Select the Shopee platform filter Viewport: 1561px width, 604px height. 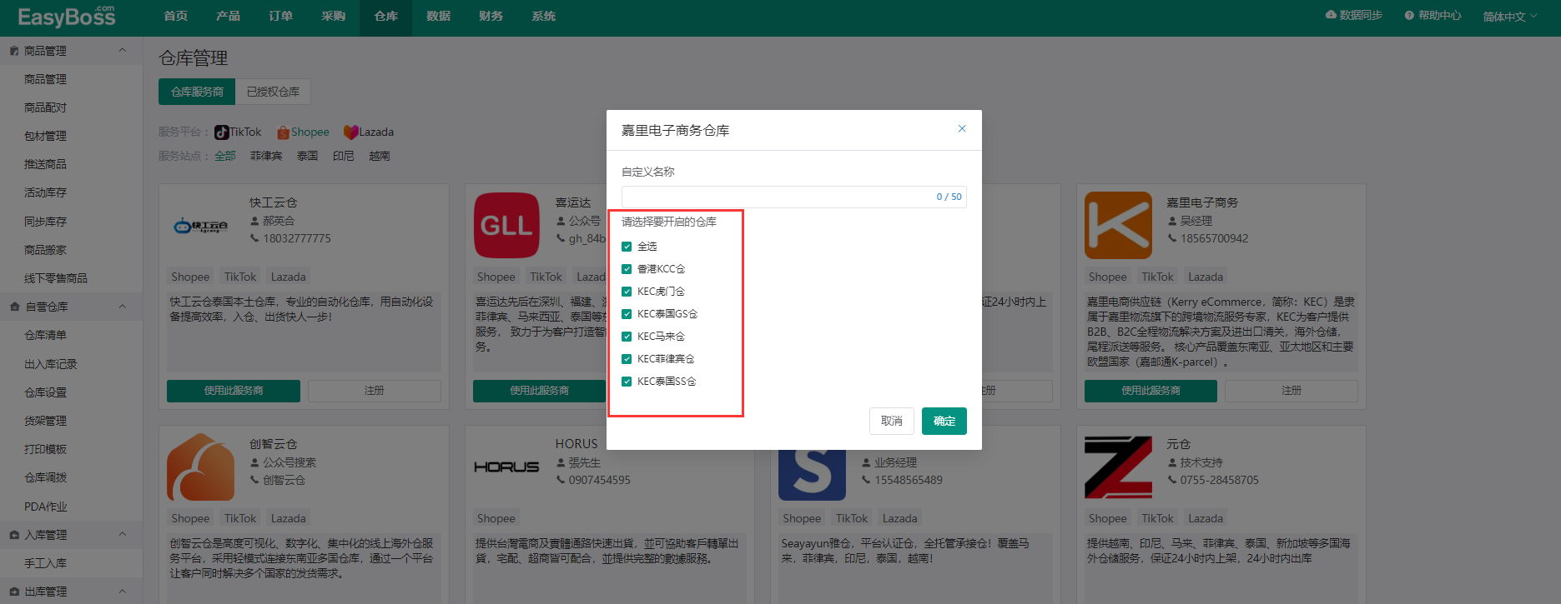pos(304,132)
